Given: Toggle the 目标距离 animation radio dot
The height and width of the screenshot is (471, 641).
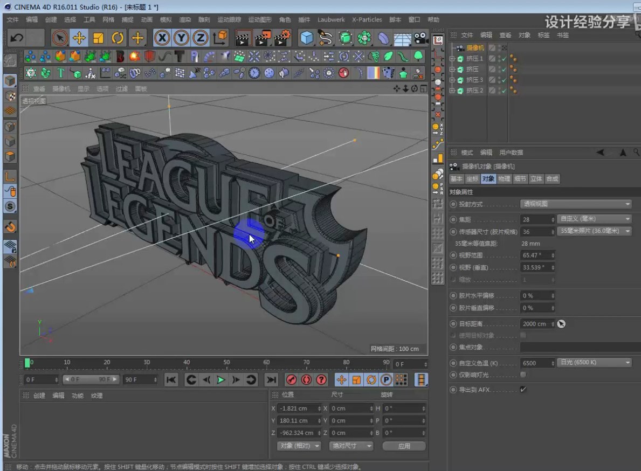Looking at the screenshot, I should click(x=453, y=323).
